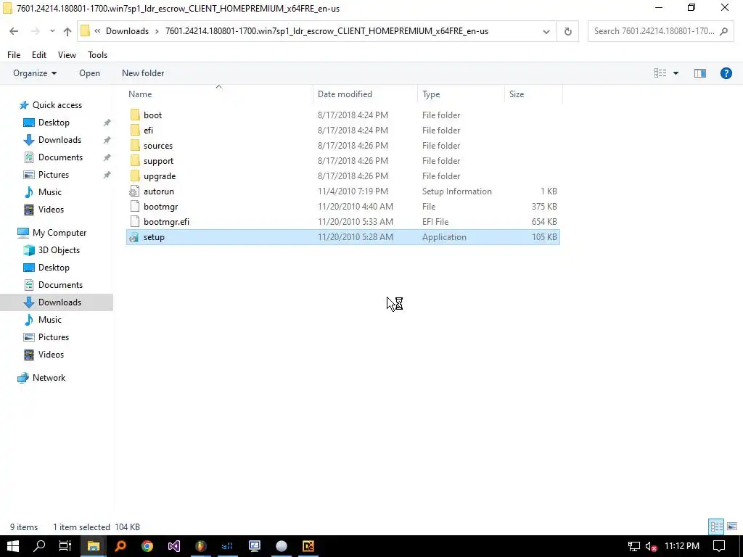Open the Edit menu
Screen dimensions: 743x557
(x=39, y=55)
